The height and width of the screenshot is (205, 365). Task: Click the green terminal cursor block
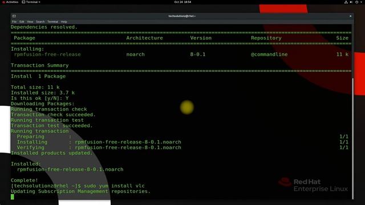point(13,197)
